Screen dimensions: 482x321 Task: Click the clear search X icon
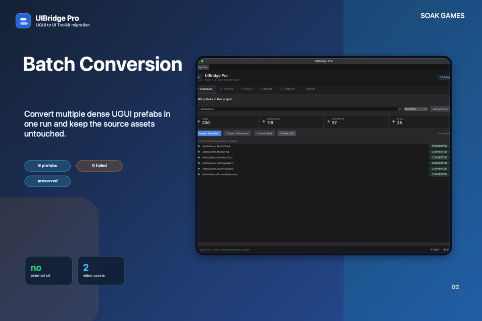click(x=400, y=109)
